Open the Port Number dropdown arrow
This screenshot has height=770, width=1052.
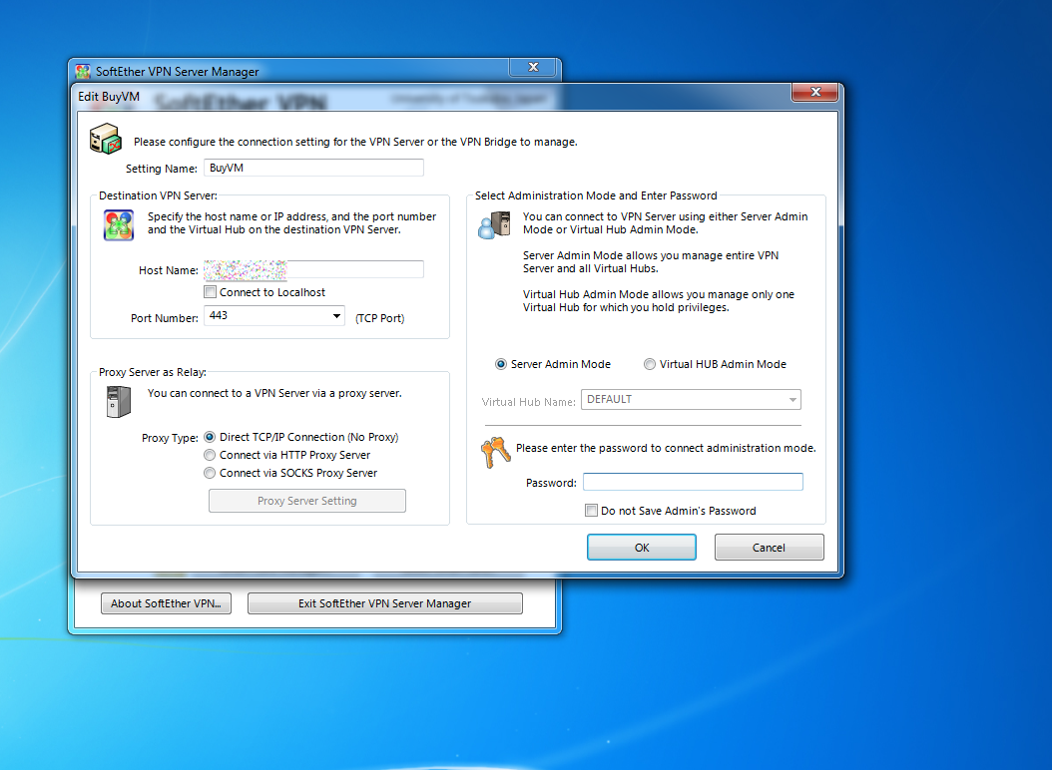tap(336, 316)
